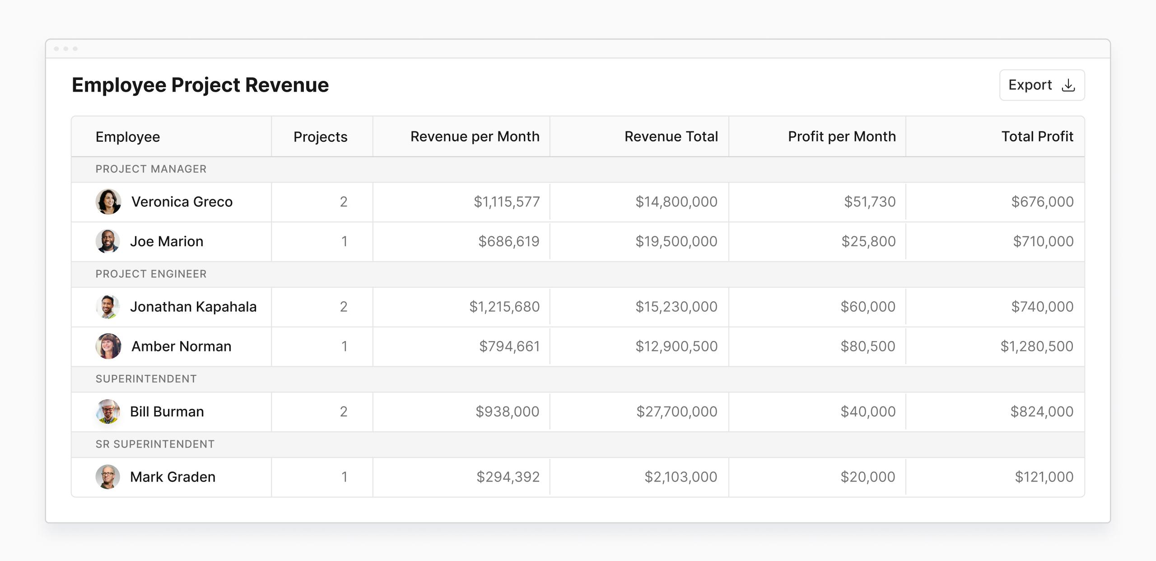Click Mark Graden's Profit per Month value
The width and height of the screenshot is (1156, 561).
point(867,477)
